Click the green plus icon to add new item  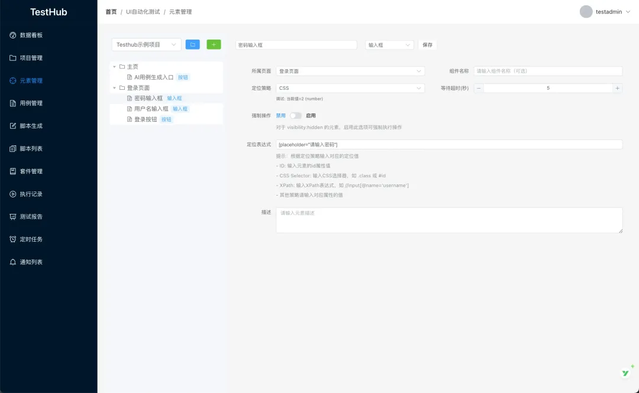[x=214, y=44]
